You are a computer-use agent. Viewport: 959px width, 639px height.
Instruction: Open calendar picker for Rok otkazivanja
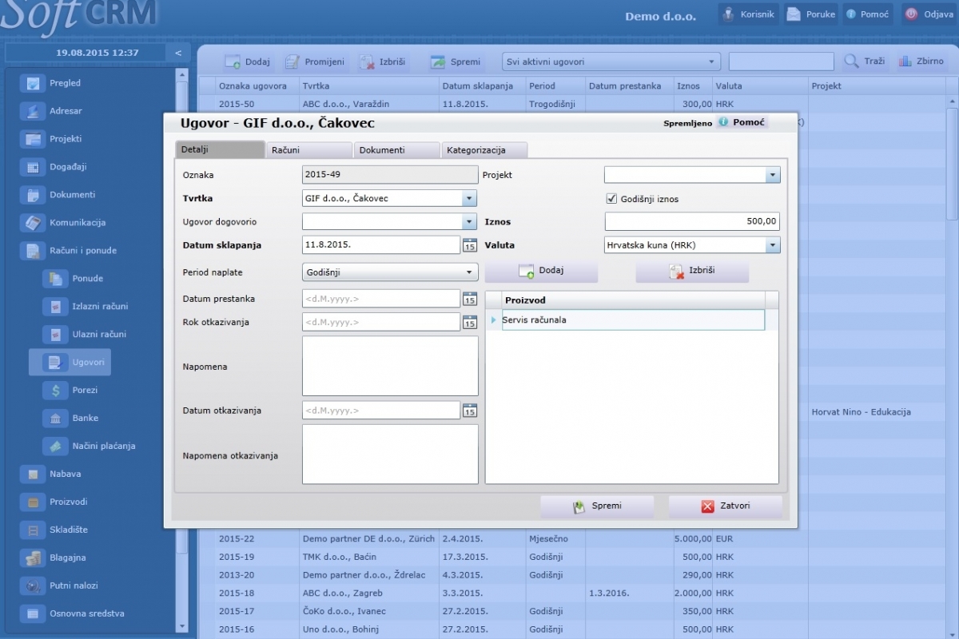click(x=470, y=323)
